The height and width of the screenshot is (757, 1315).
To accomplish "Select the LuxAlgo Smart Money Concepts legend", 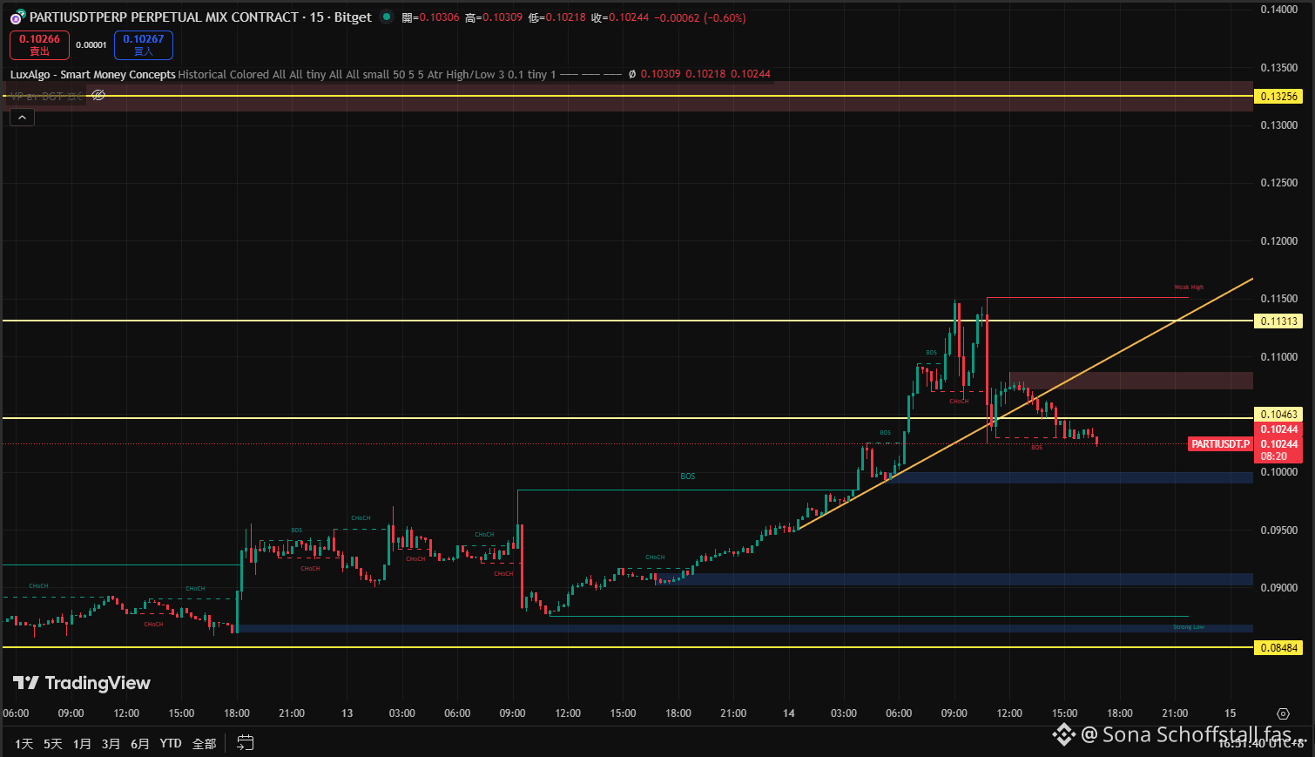I will pos(93,75).
